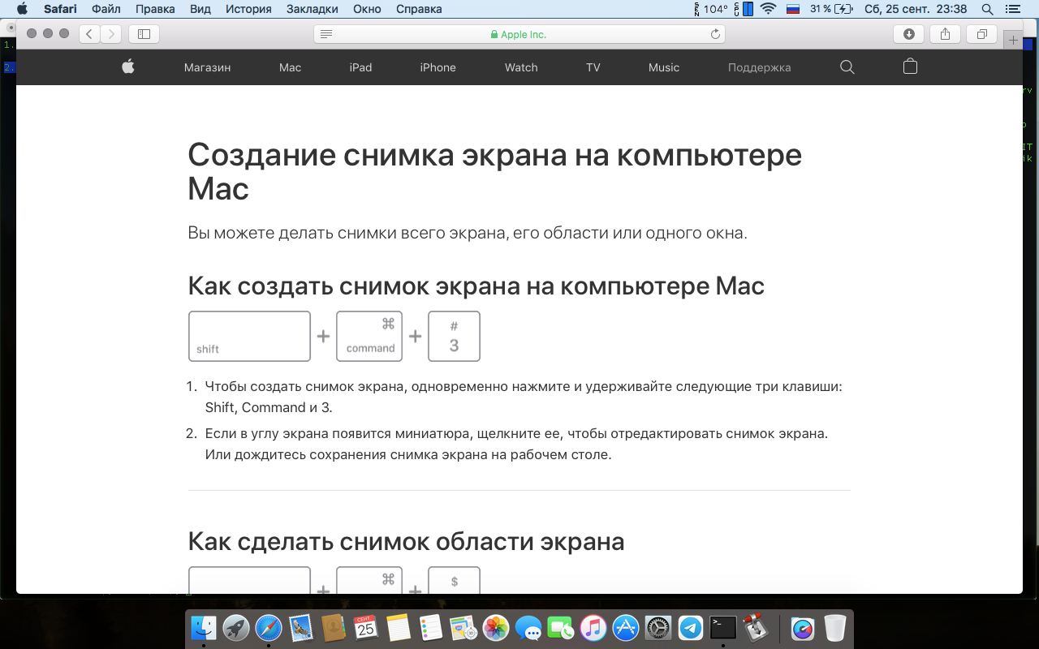Click the Wi-Fi status icon
The width and height of the screenshot is (1039, 649).
tap(768, 9)
